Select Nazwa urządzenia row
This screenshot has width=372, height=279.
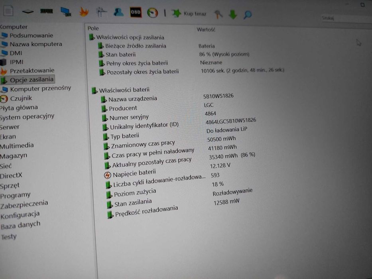tap(129, 99)
